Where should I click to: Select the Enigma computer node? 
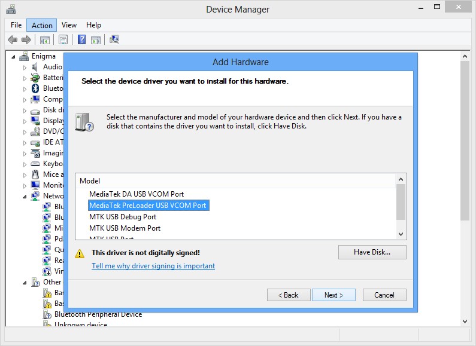click(44, 56)
